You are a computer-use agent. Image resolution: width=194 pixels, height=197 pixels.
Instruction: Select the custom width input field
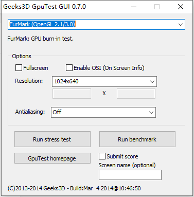(72, 94)
